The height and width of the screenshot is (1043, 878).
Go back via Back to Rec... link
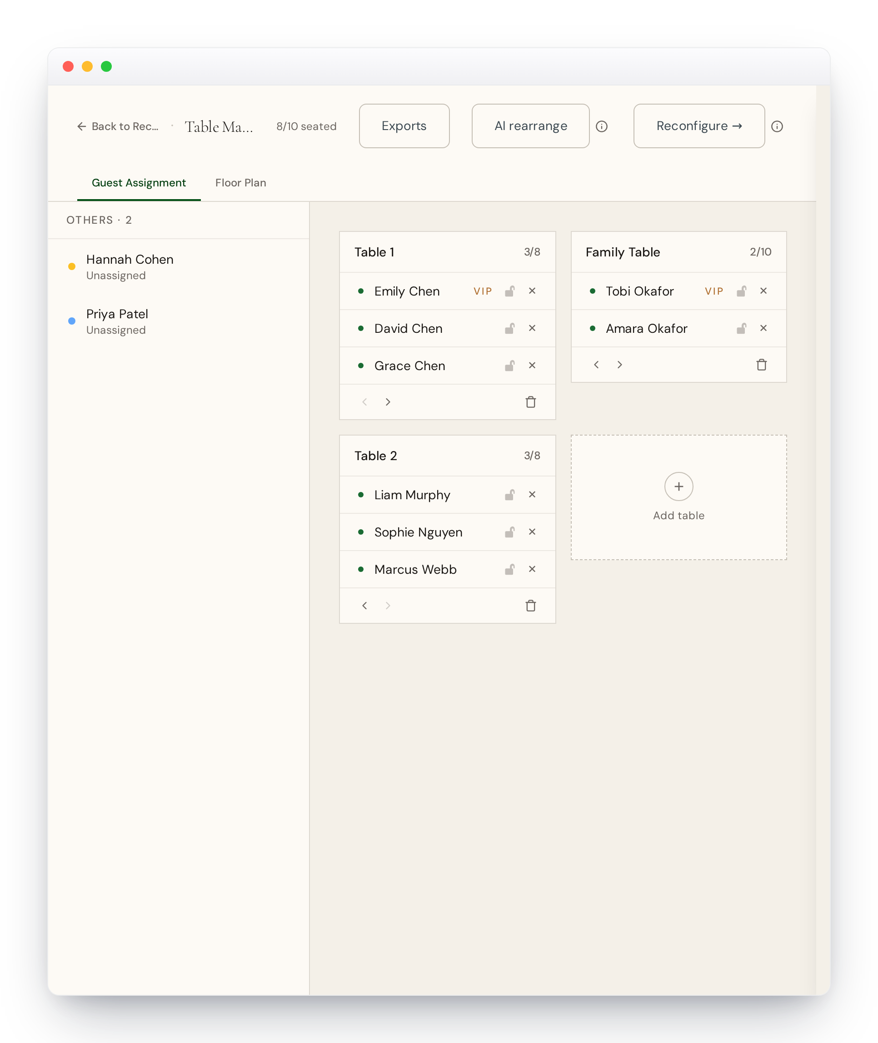(117, 126)
